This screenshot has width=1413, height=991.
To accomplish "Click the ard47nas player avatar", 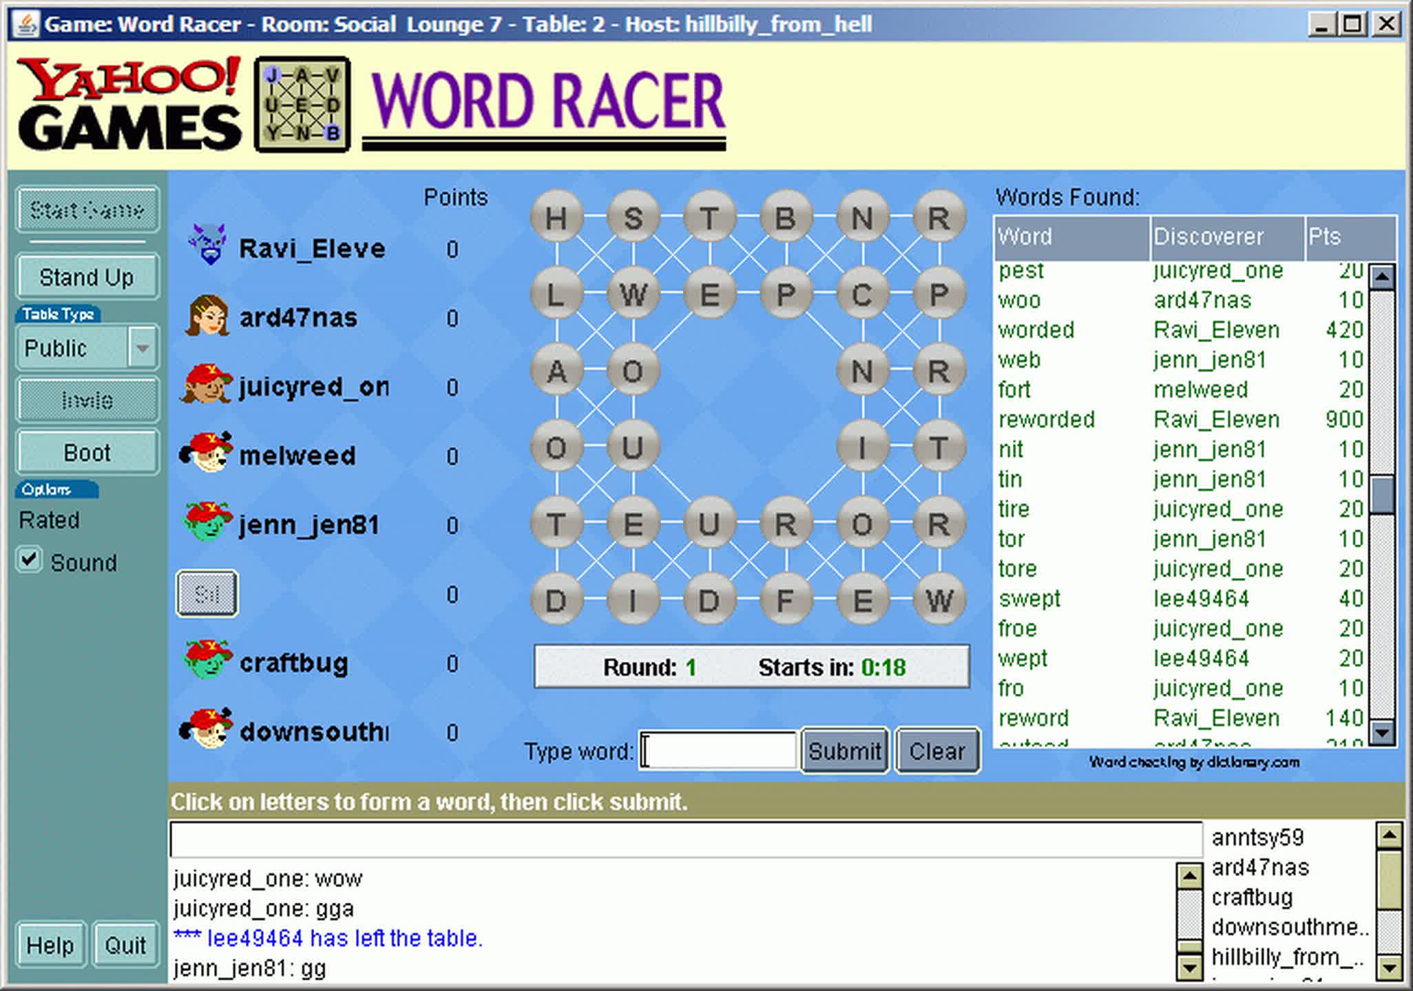I will point(207,316).
